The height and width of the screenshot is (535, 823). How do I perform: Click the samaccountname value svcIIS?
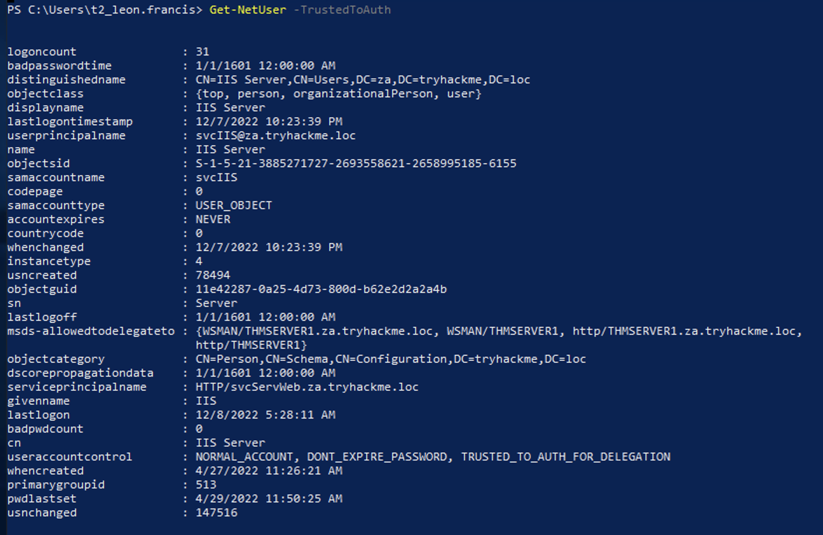[216, 178]
